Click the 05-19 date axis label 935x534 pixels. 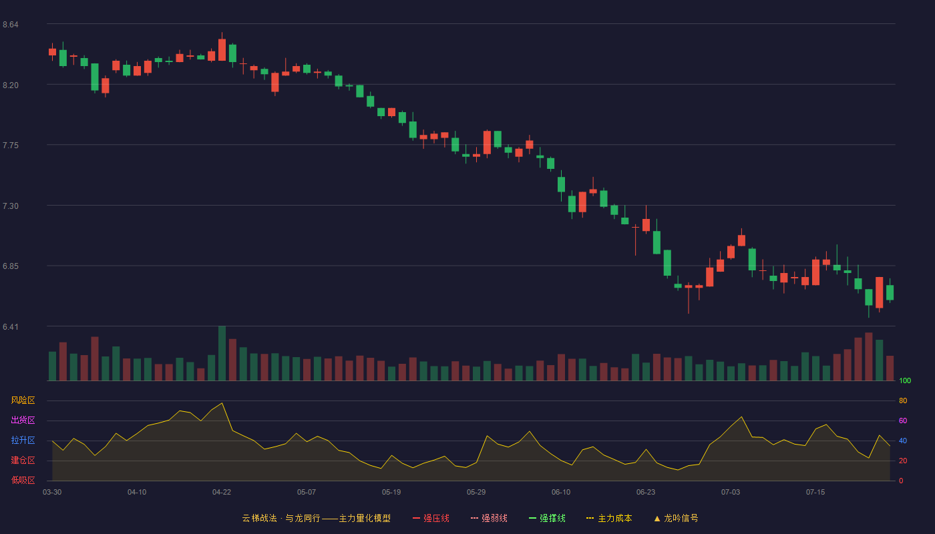[x=391, y=492]
